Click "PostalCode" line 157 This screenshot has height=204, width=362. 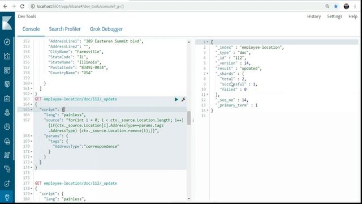coord(78,67)
